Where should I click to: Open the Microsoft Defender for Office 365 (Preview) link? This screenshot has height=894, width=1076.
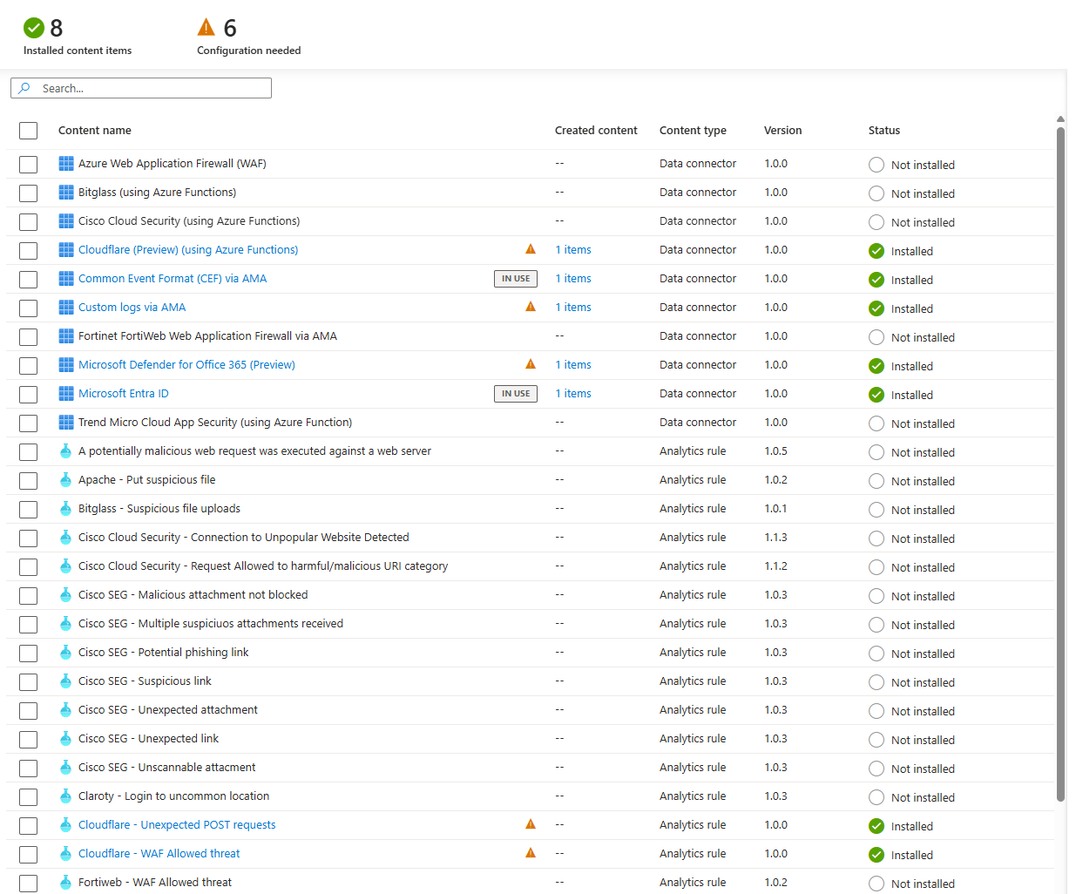186,365
